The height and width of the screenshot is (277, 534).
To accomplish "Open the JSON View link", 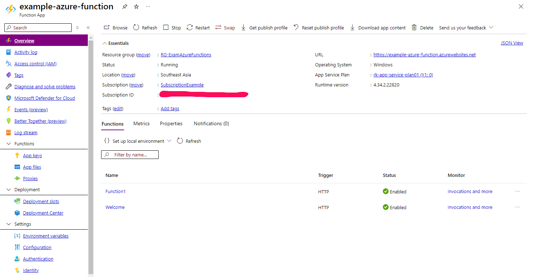I will coord(512,43).
